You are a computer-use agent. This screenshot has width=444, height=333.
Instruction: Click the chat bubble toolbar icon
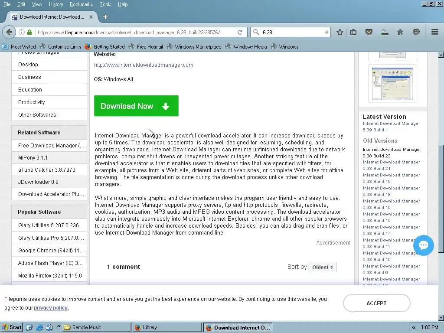coord(416,32)
